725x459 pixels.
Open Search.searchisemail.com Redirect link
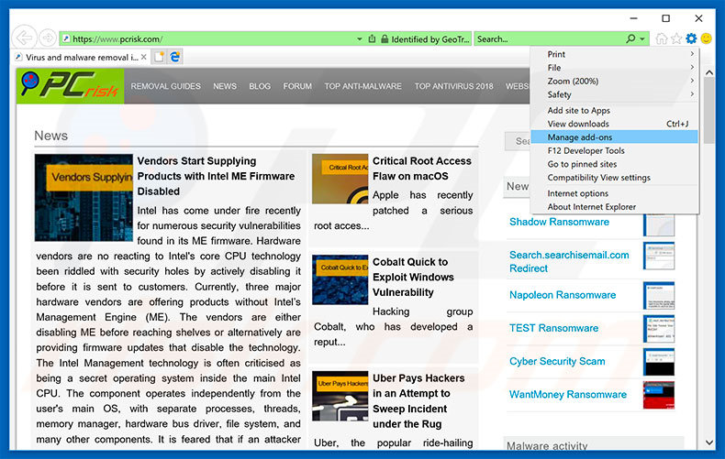click(x=569, y=261)
